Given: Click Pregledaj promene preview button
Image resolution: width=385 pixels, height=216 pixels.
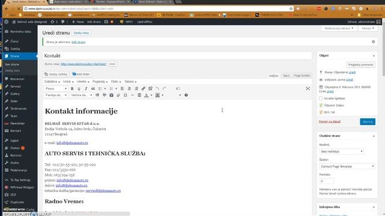Looking at the screenshot, I should (360, 65).
